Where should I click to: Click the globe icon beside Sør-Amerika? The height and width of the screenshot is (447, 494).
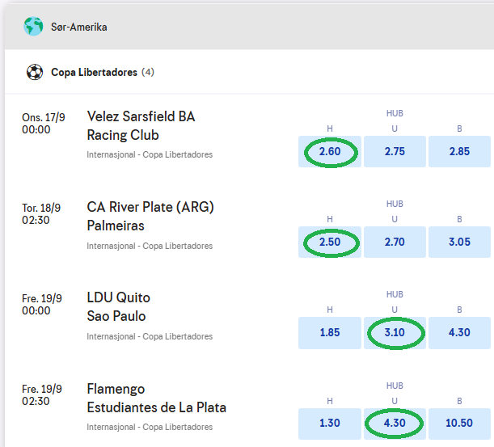click(x=34, y=27)
